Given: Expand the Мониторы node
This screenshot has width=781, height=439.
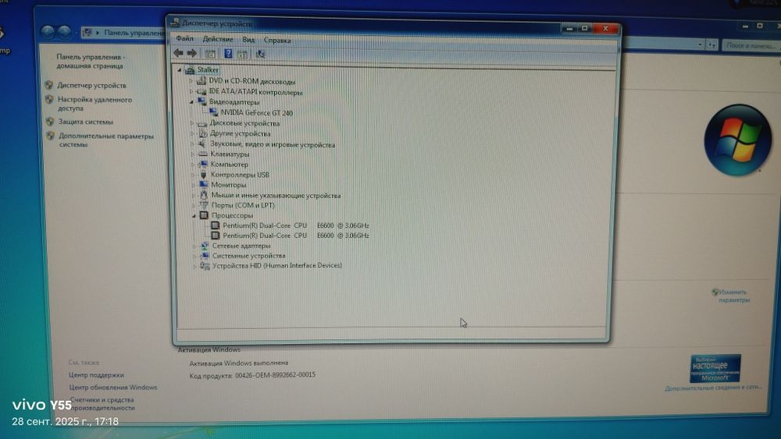Looking at the screenshot, I should pyautogui.click(x=193, y=185).
